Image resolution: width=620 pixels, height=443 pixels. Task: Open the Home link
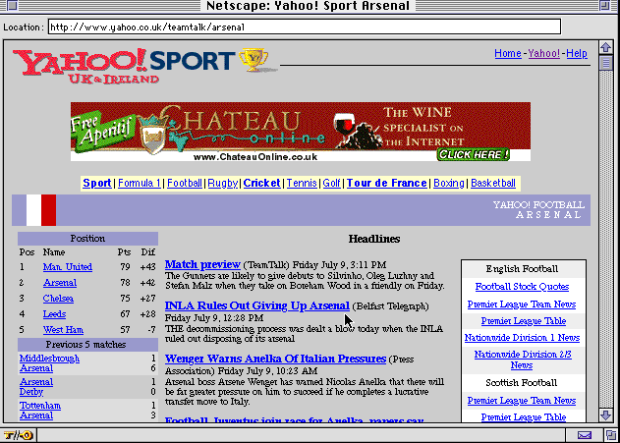point(508,53)
